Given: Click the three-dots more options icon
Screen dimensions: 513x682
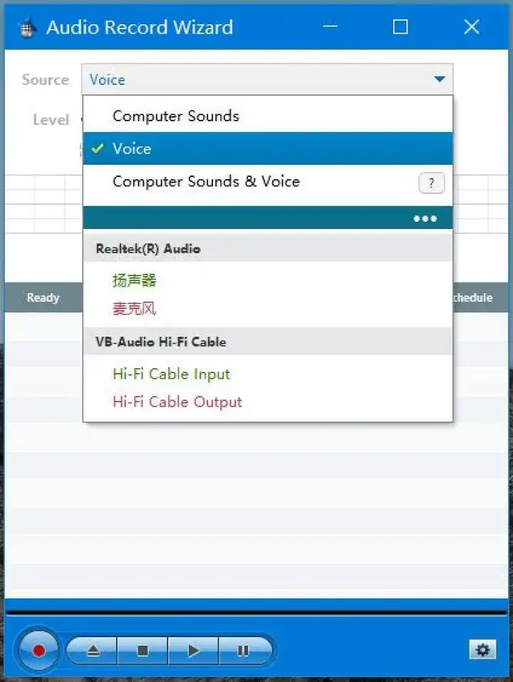Looking at the screenshot, I should [425, 218].
